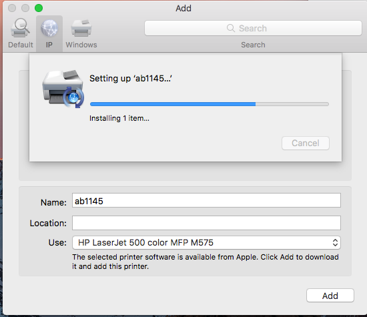367x317 pixels.
Task: Cancel the printer setup
Action: click(x=306, y=143)
